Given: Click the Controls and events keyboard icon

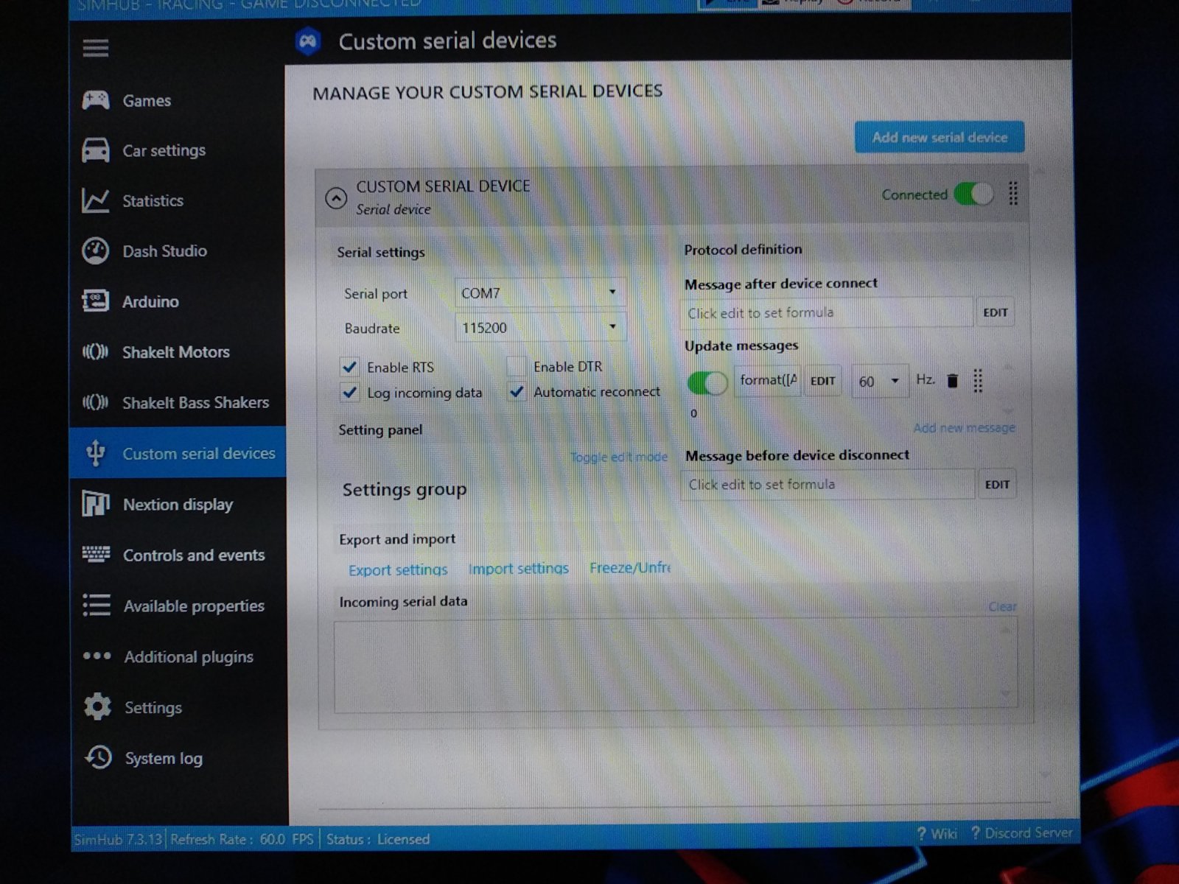Looking at the screenshot, I should (96, 554).
